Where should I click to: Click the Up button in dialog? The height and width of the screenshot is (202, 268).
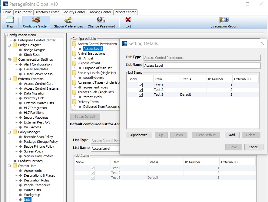click(161, 135)
